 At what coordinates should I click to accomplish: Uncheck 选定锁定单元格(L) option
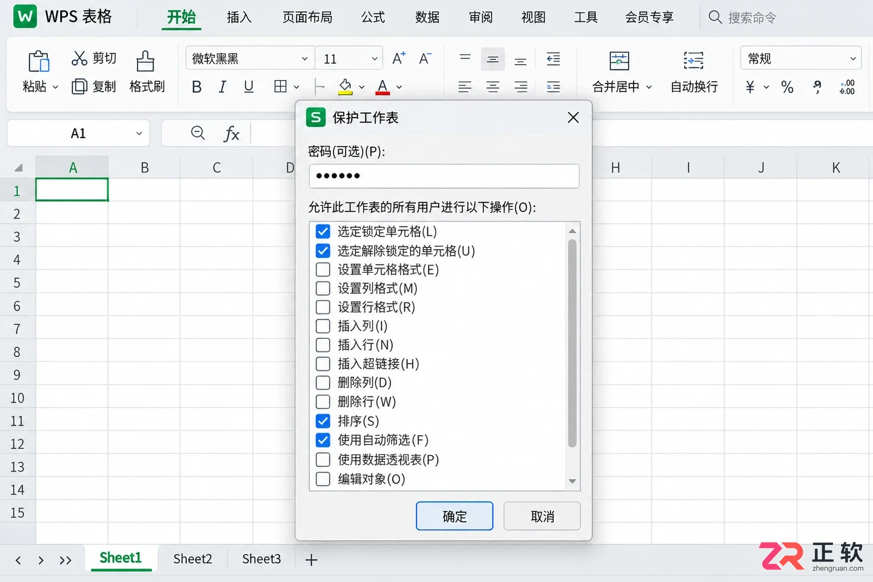tap(323, 232)
